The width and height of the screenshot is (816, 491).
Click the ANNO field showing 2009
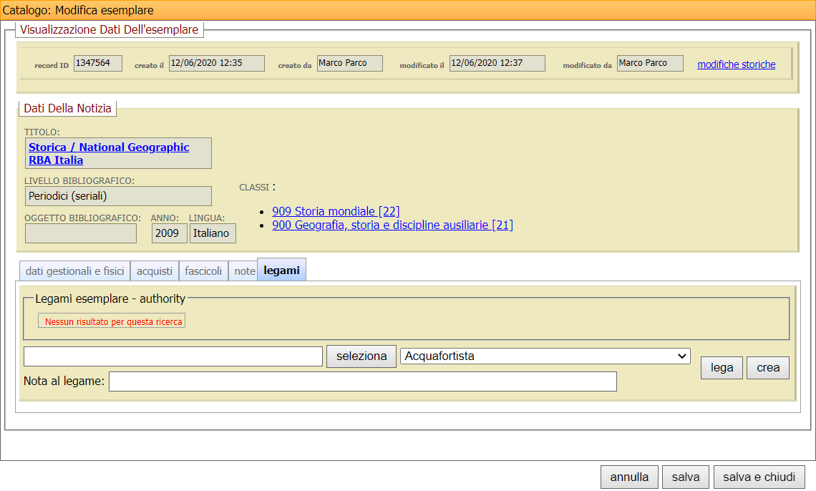[x=169, y=233]
